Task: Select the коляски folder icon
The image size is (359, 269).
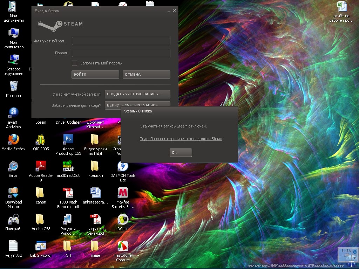Action: click(x=95, y=169)
